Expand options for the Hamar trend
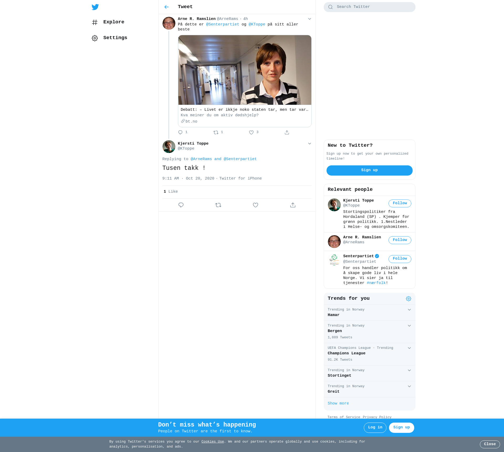This screenshot has width=504, height=452. pos(409,310)
